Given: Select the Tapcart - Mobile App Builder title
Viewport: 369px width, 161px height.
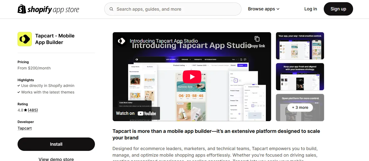Looking at the screenshot, I should (x=55, y=39).
